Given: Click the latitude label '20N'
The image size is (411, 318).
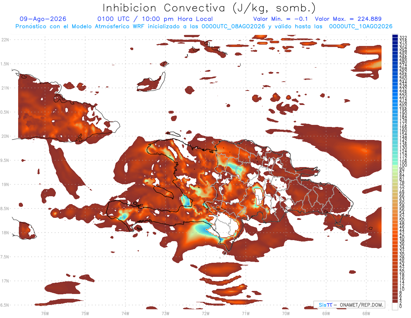Looking at the screenshot, I should (x=5, y=136).
